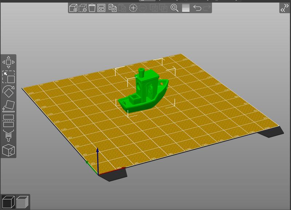Screen dimensions: 291x210
Task: Open Search with the magnifier icon
Action: (175, 8)
